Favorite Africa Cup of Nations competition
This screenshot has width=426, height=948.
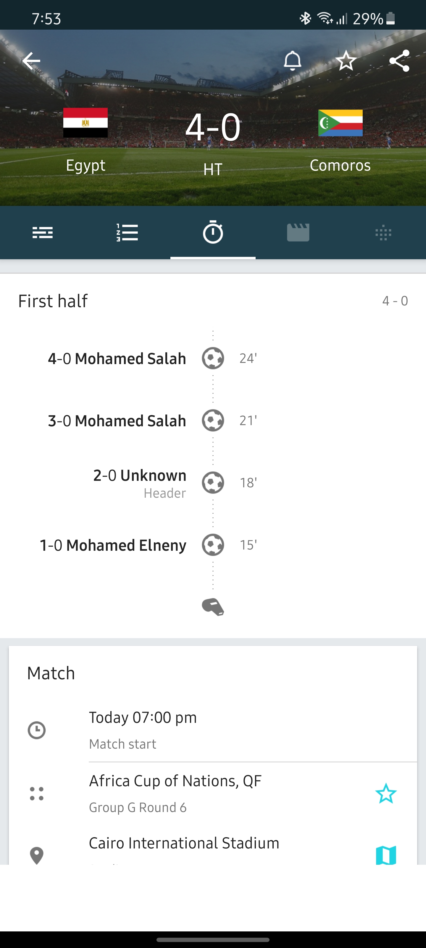385,793
